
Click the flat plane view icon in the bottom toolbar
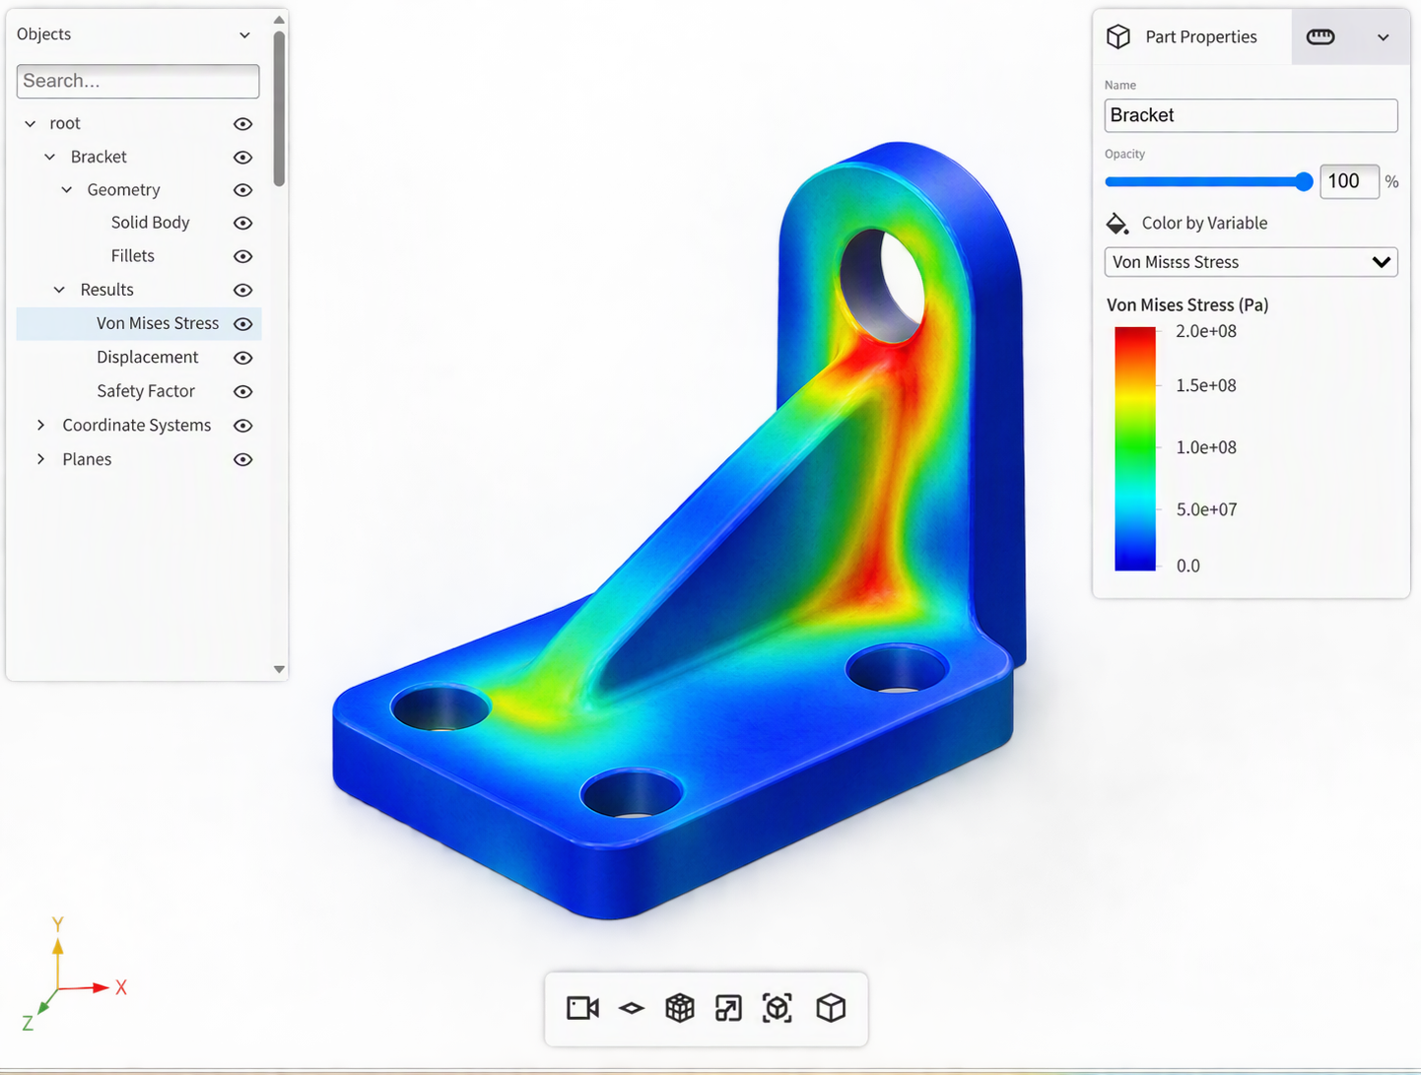click(632, 1008)
